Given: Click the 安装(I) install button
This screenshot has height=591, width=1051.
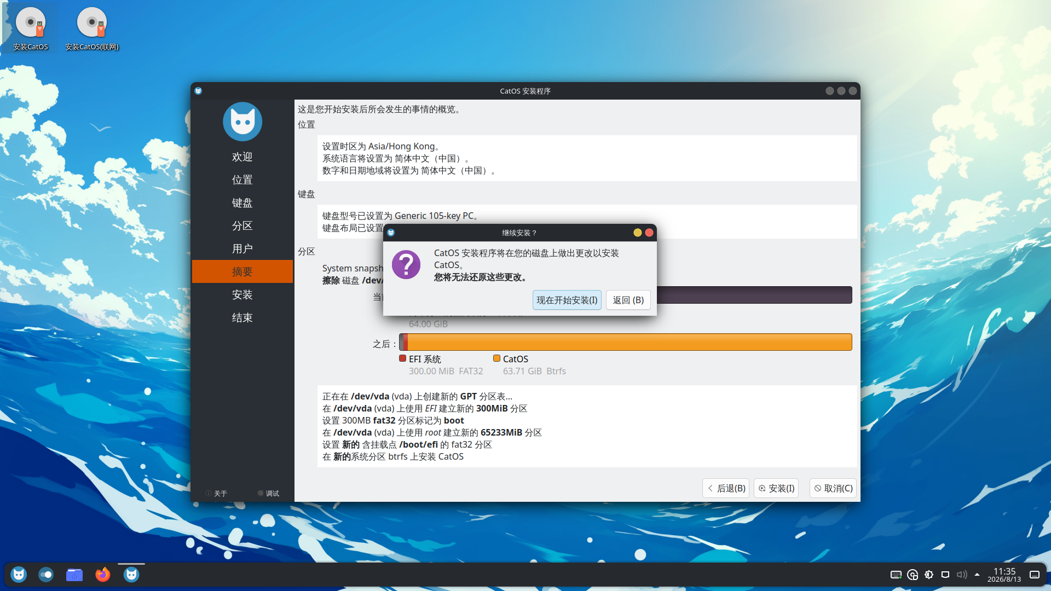Looking at the screenshot, I should pos(776,488).
